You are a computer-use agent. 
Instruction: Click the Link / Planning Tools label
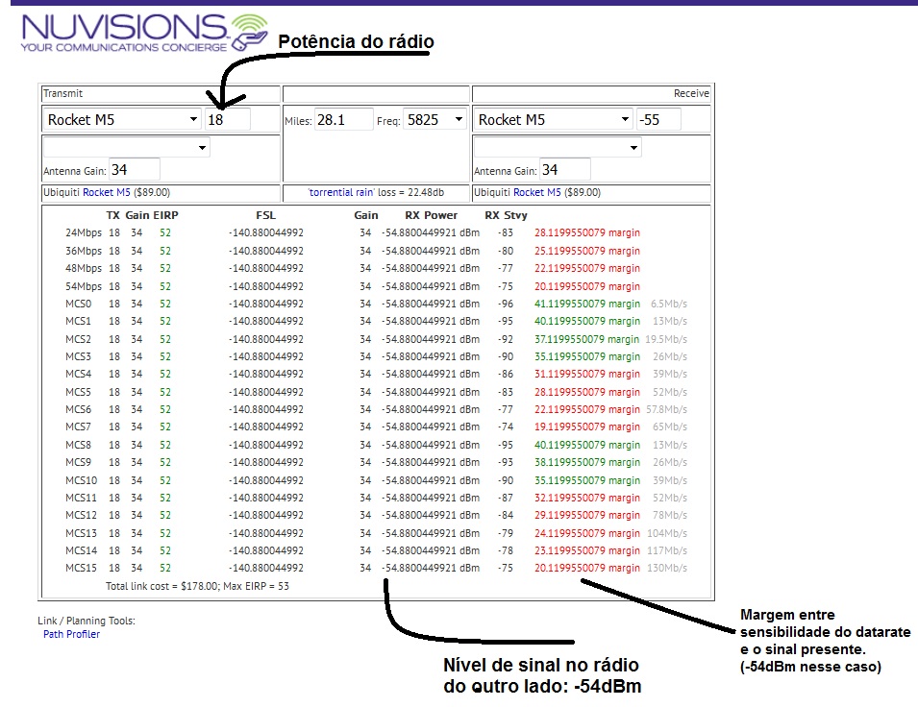click(87, 621)
